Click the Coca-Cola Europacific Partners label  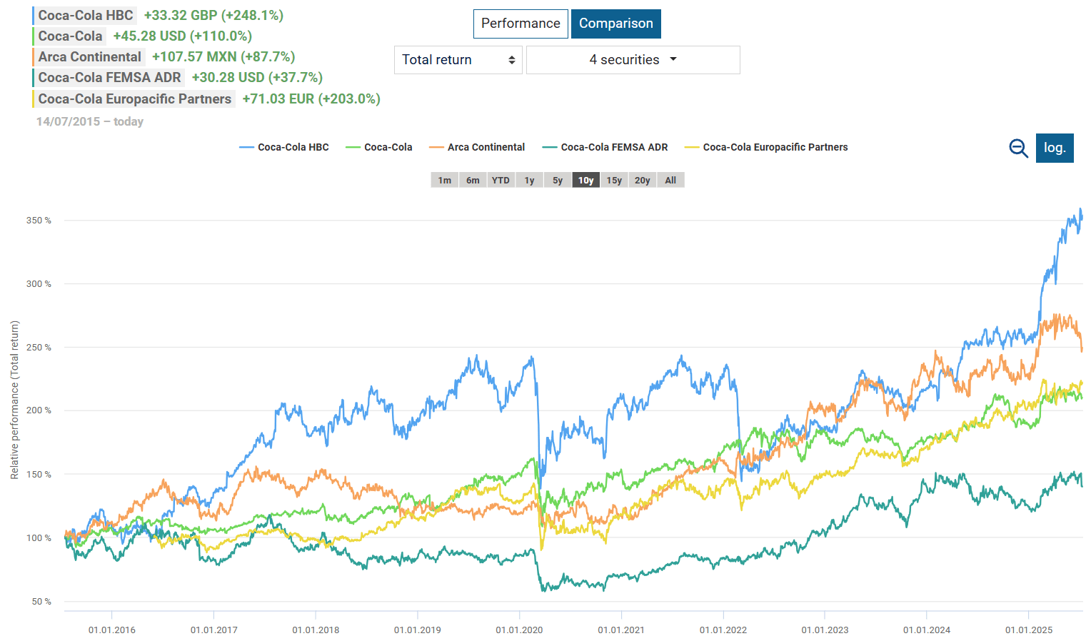pos(136,99)
